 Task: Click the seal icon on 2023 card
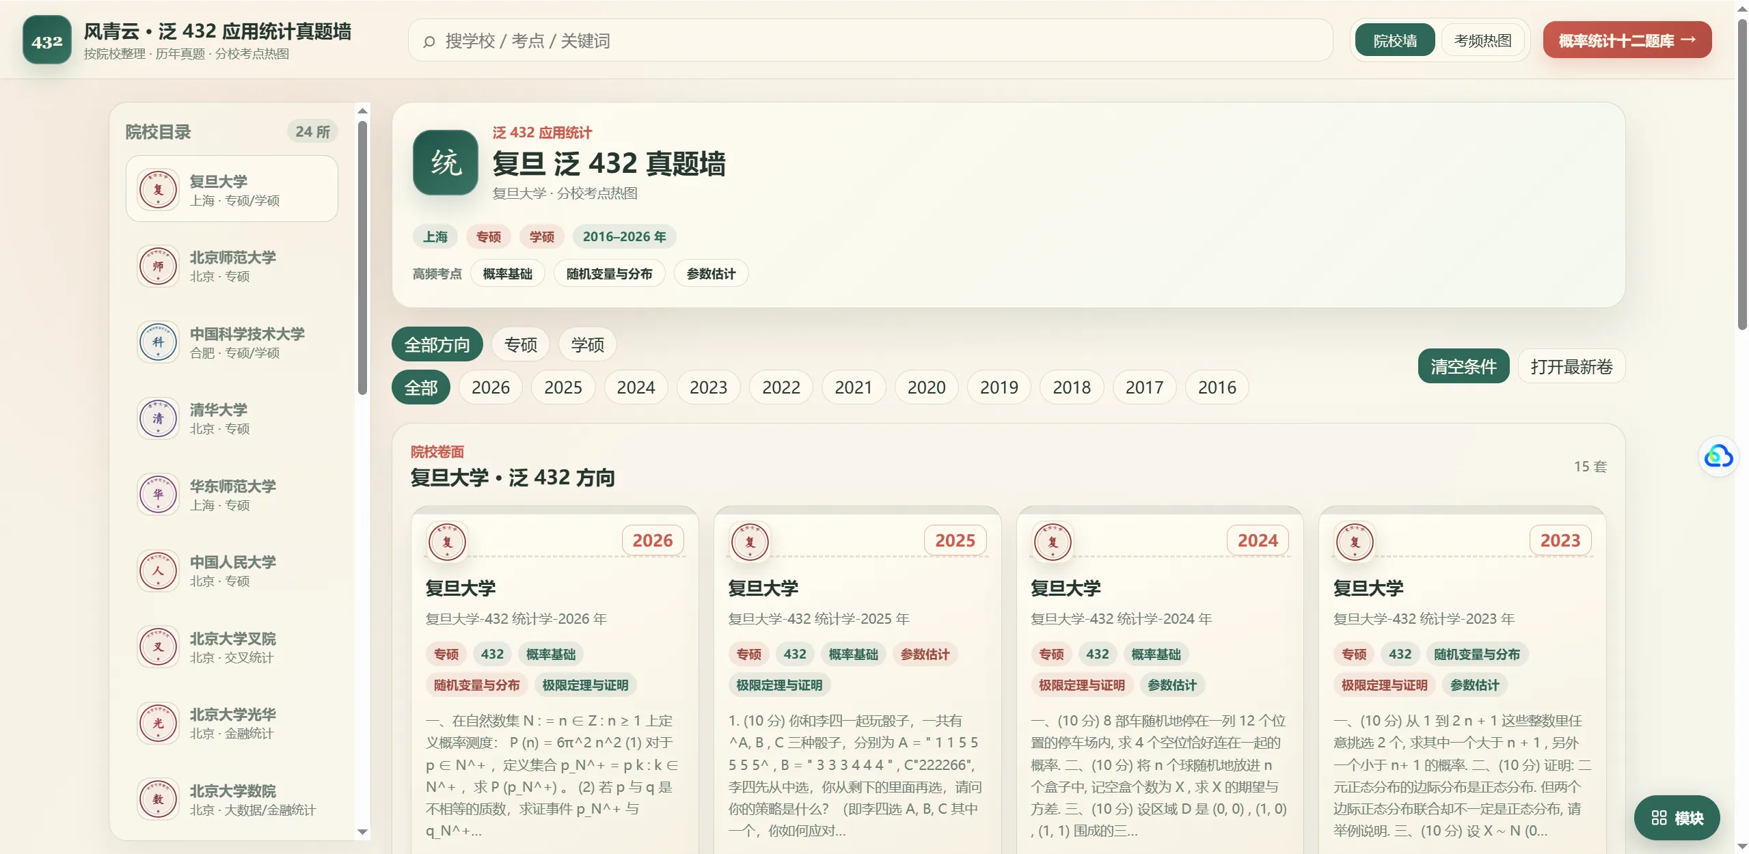(x=1355, y=542)
